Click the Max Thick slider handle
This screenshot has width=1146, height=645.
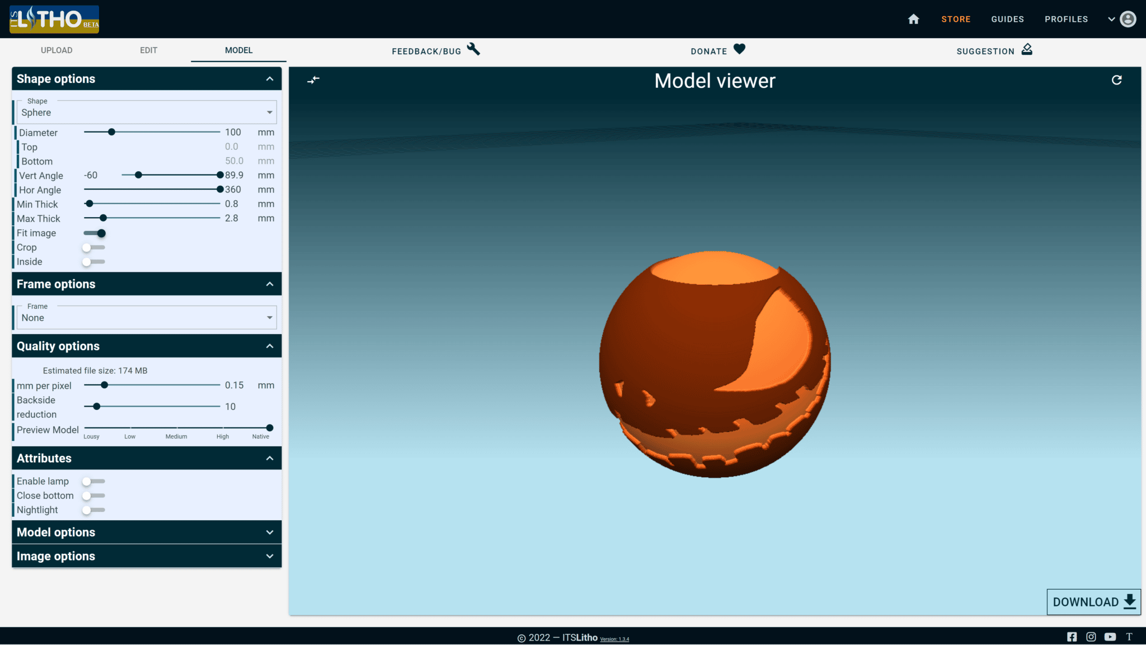[x=103, y=218]
